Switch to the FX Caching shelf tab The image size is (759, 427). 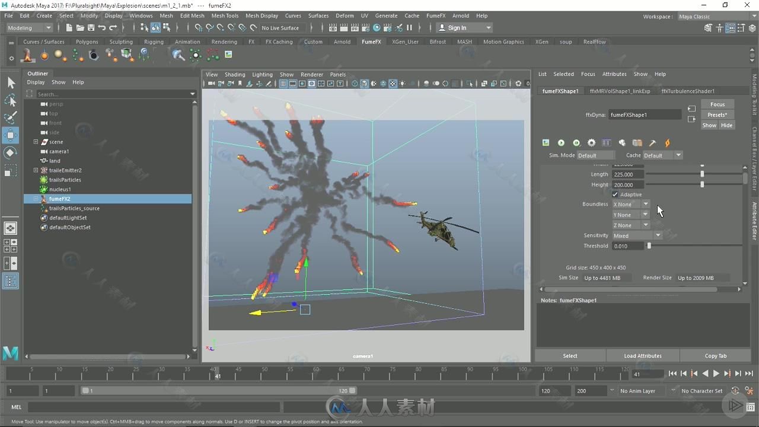click(279, 42)
